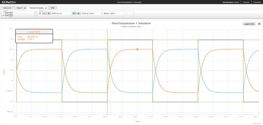Select cursor B button

[74, 13]
